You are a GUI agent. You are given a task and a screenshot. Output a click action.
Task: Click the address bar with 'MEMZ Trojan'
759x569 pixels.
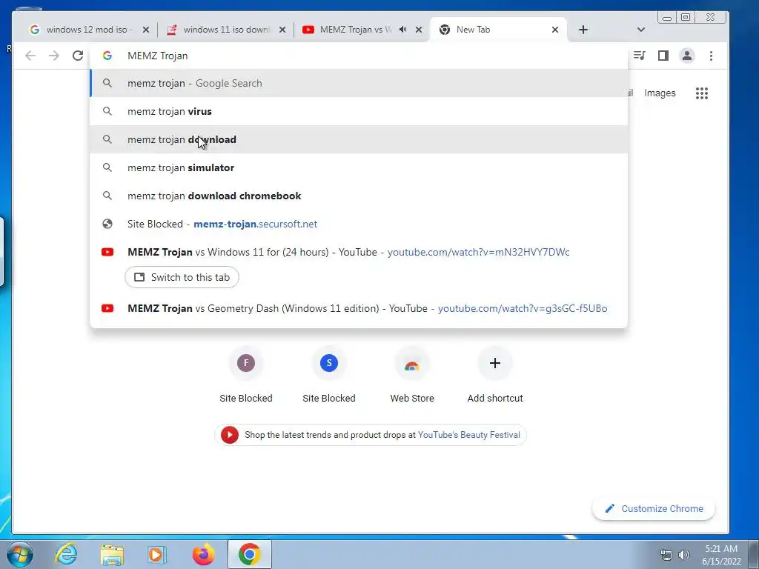358,56
